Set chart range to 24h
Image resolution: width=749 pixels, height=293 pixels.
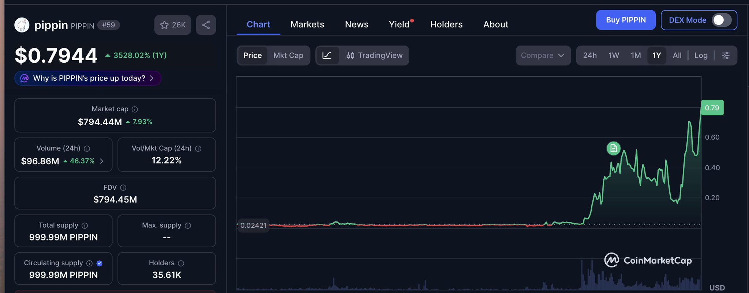[x=590, y=55]
